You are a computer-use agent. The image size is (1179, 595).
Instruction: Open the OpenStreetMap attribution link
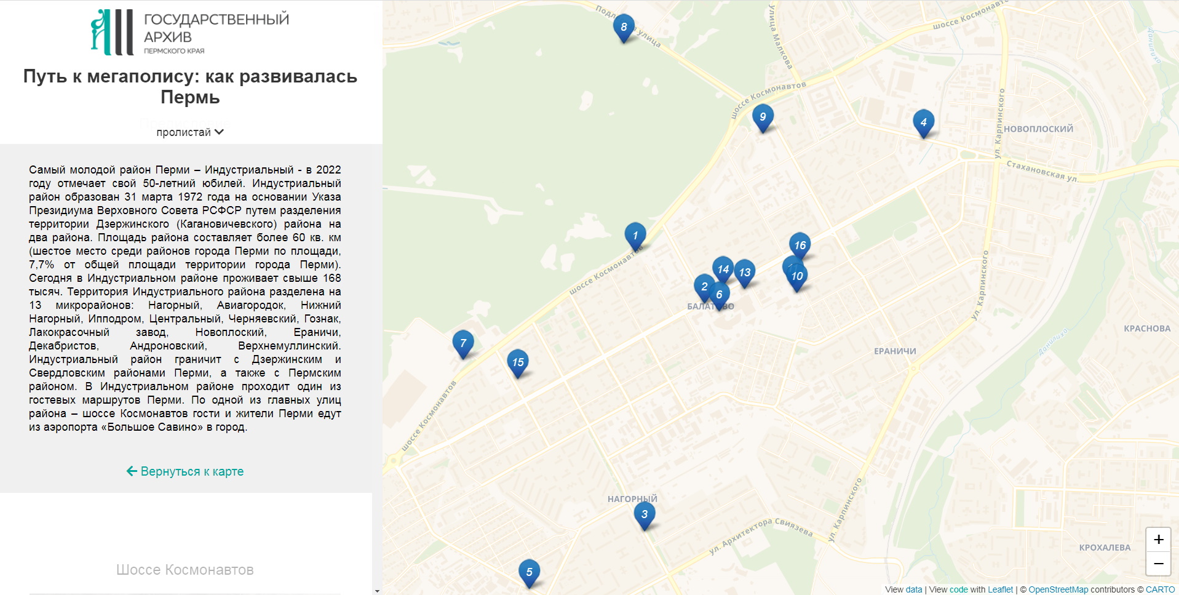point(1058,589)
